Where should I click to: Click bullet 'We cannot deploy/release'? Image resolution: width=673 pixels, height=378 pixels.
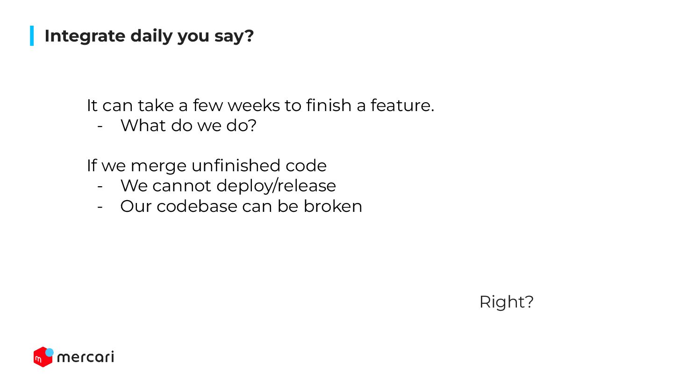pos(228,186)
